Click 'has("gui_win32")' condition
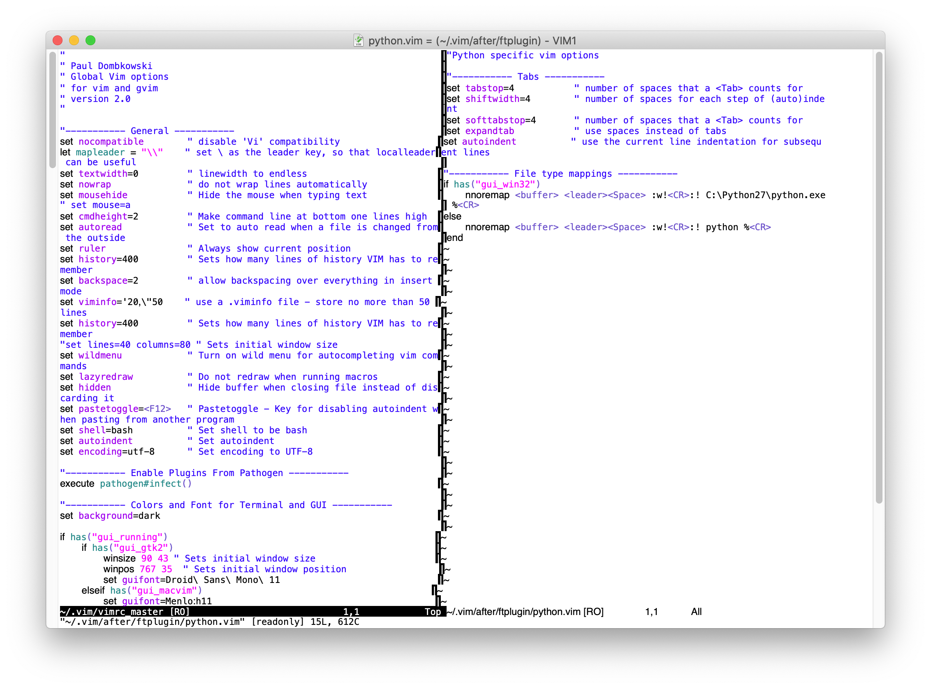 point(497,184)
